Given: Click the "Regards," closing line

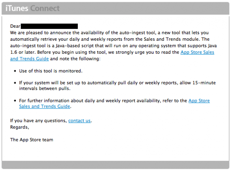Looking at the screenshot, I should click(x=20, y=127).
